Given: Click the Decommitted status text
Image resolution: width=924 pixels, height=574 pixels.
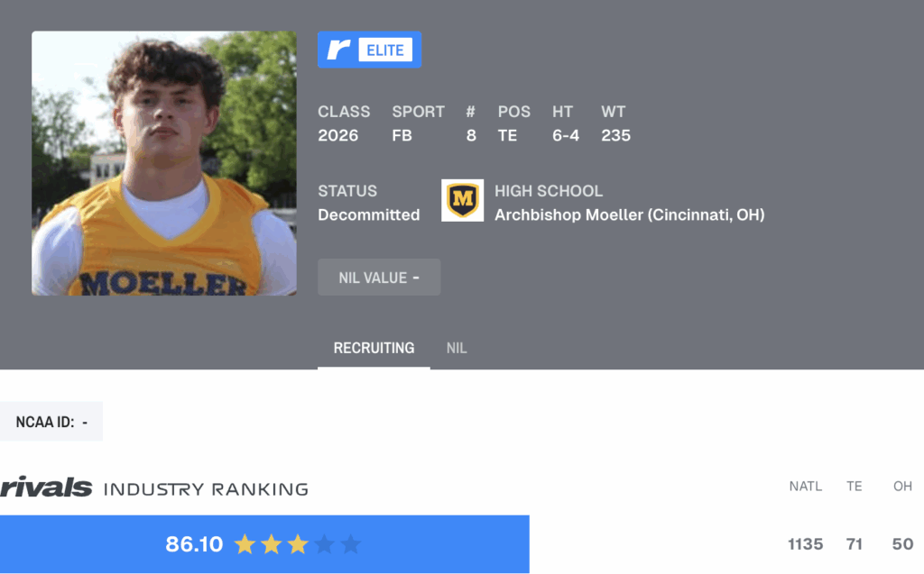Looking at the screenshot, I should click(x=369, y=214).
